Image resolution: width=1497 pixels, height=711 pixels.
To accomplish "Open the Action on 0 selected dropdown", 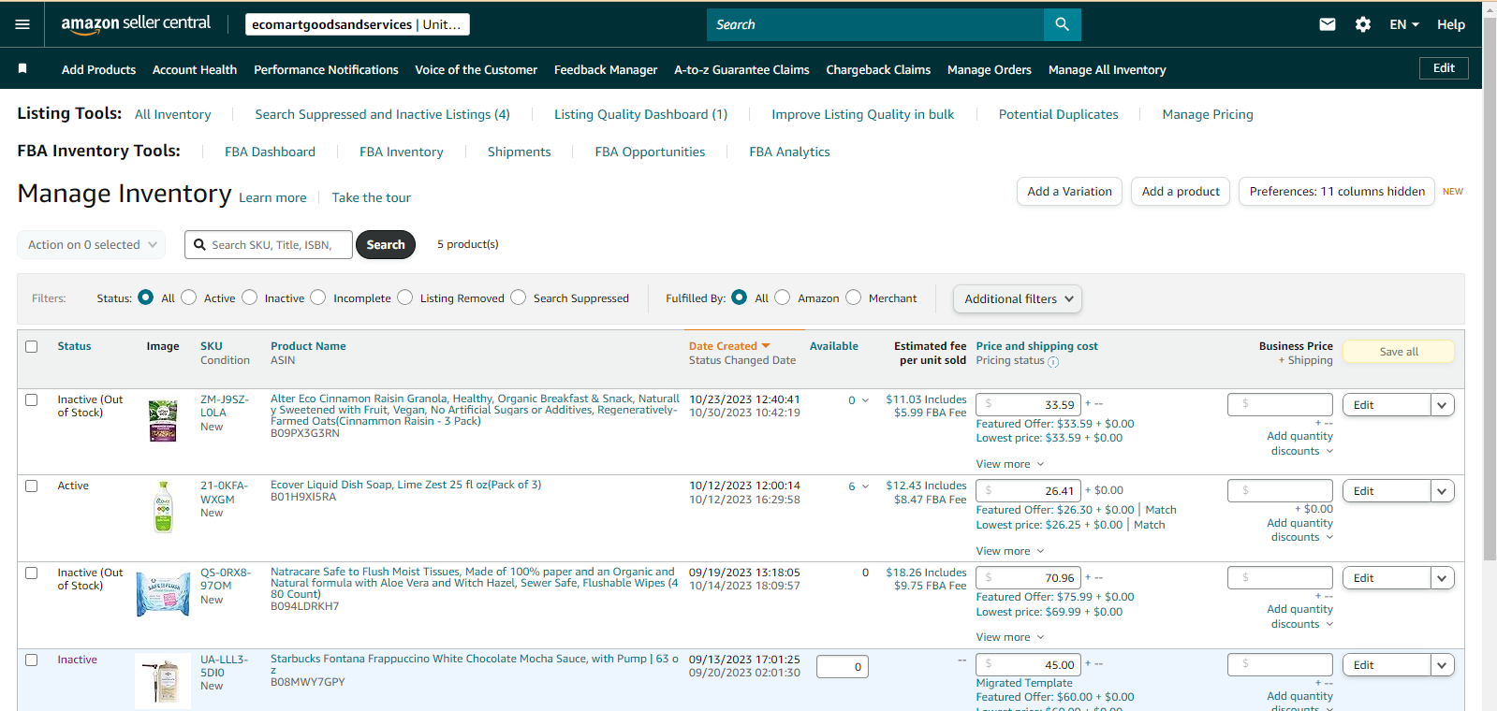I will click(92, 245).
